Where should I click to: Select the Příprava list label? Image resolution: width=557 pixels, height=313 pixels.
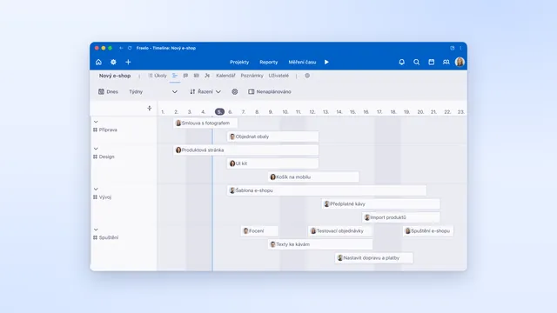click(x=108, y=130)
